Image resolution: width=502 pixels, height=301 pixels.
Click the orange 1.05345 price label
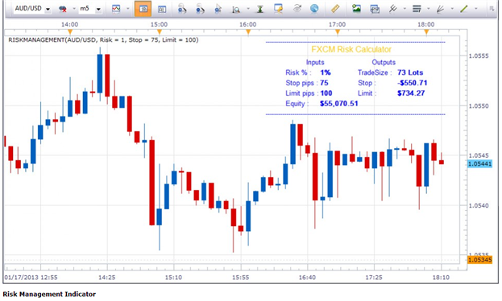point(479,260)
